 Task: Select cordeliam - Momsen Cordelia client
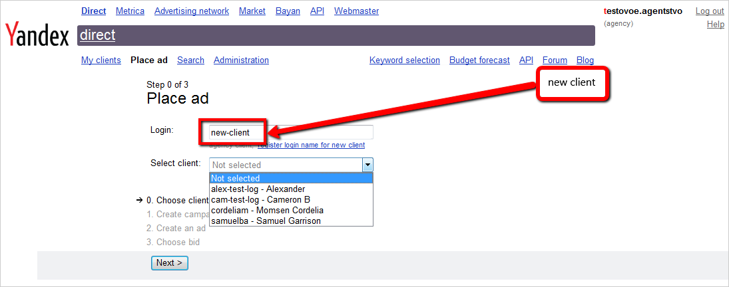pos(291,210)
